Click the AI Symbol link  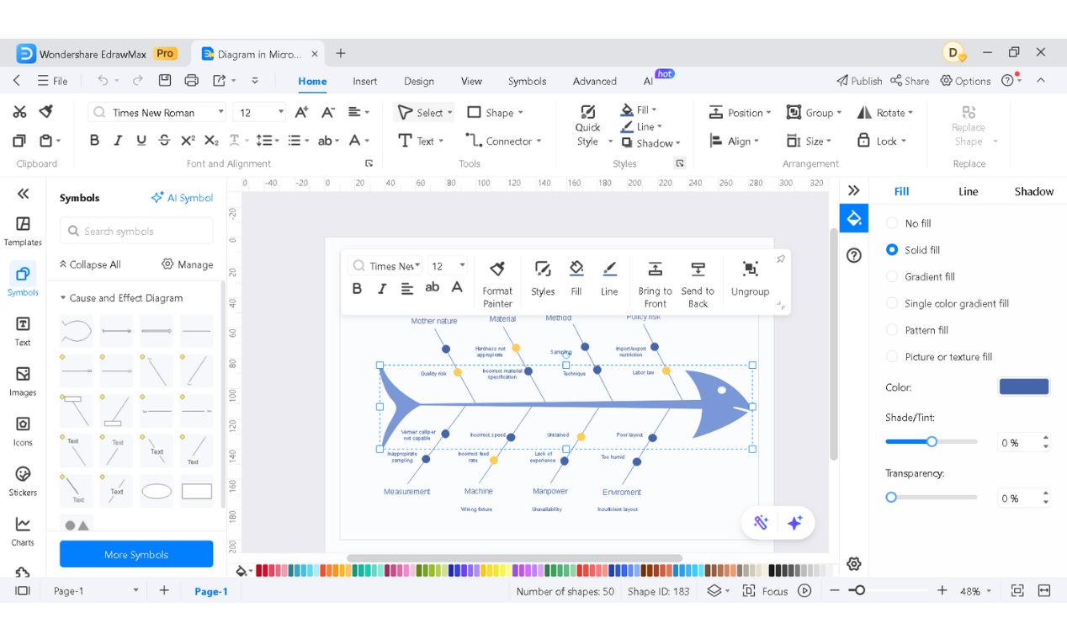(x=182, y=198)
